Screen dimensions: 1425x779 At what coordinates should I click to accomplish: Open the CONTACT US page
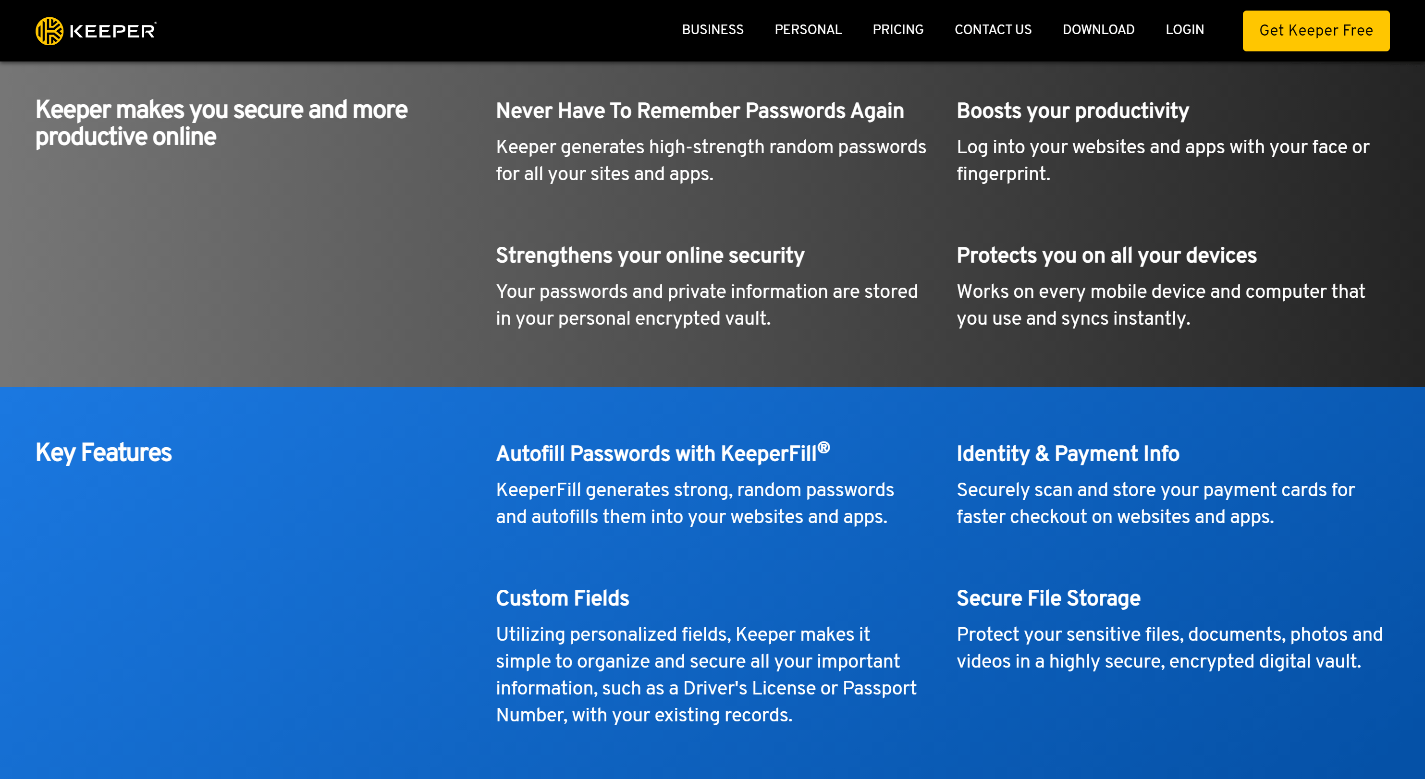[993, 30]
